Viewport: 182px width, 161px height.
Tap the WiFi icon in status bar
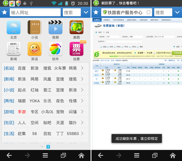54,3
